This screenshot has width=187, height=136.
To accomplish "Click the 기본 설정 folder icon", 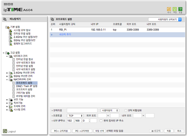I will click(7, 27).
